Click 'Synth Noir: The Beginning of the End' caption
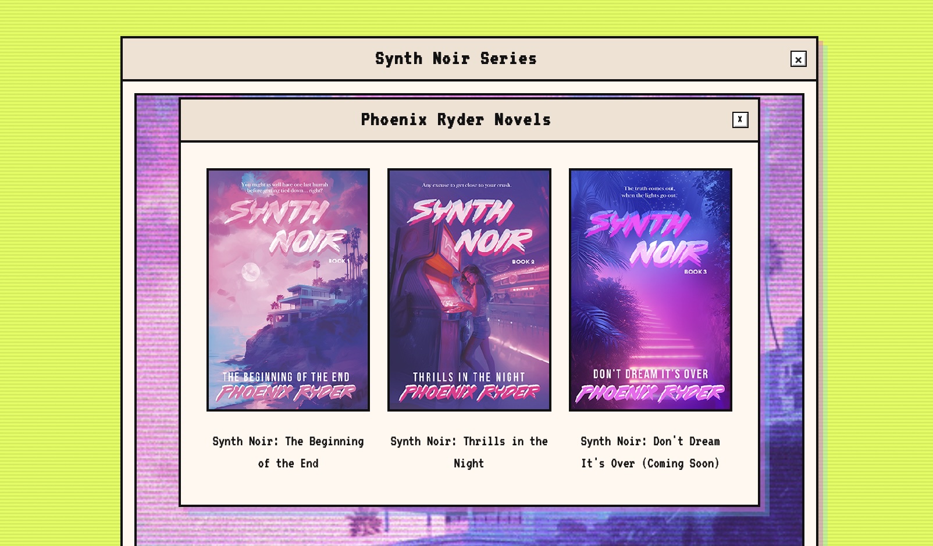This screenshot has width=933, height=546. click(x=288, y=452)
